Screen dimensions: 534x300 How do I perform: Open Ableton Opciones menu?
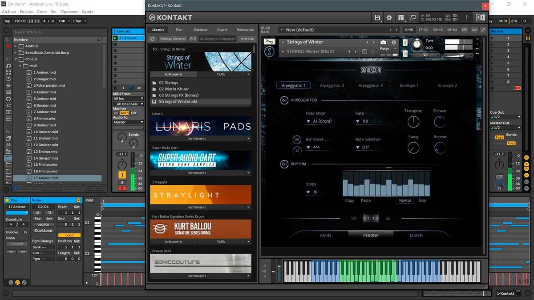click(x=69, y=12)
